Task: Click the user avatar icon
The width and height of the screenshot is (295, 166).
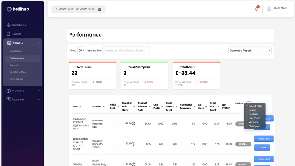Action: coord(269,8)
